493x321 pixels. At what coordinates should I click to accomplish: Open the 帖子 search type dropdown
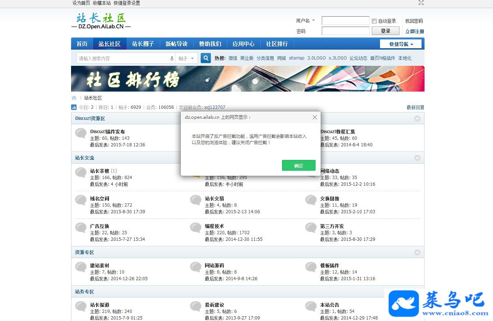pos(187,58)
